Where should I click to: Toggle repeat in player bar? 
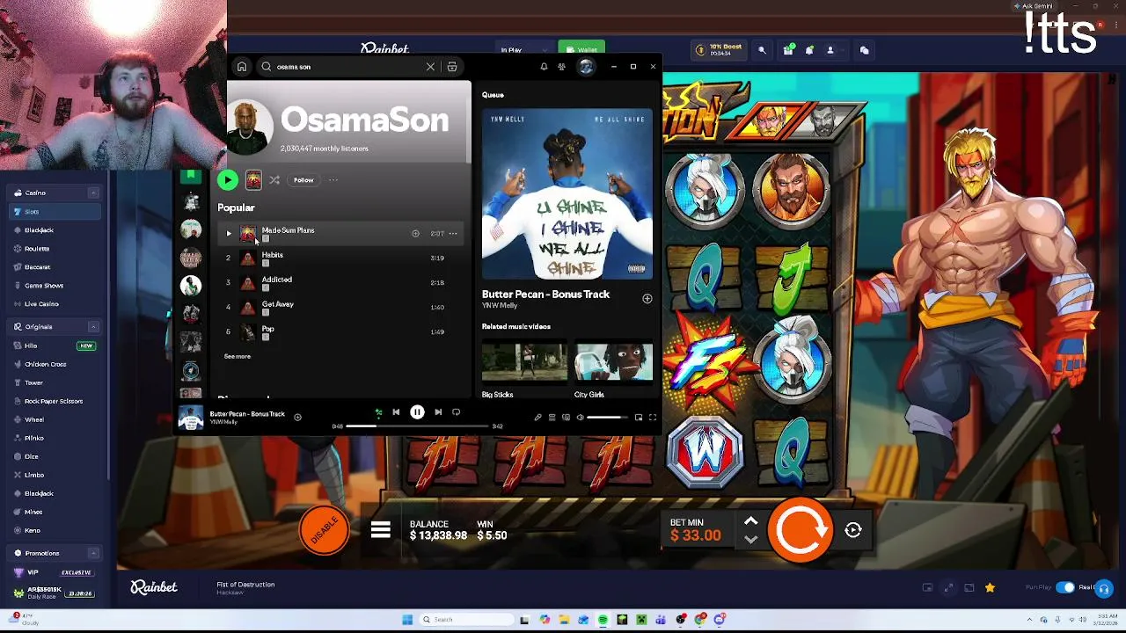456,412
